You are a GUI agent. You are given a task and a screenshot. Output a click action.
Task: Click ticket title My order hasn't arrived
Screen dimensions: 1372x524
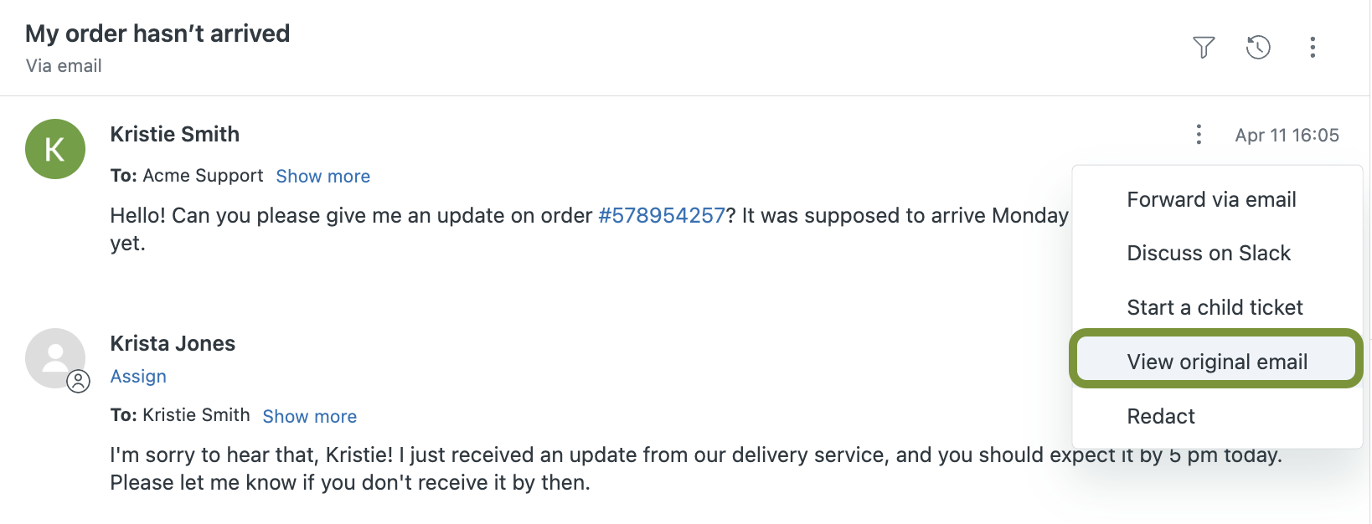[x=157, y=33]
